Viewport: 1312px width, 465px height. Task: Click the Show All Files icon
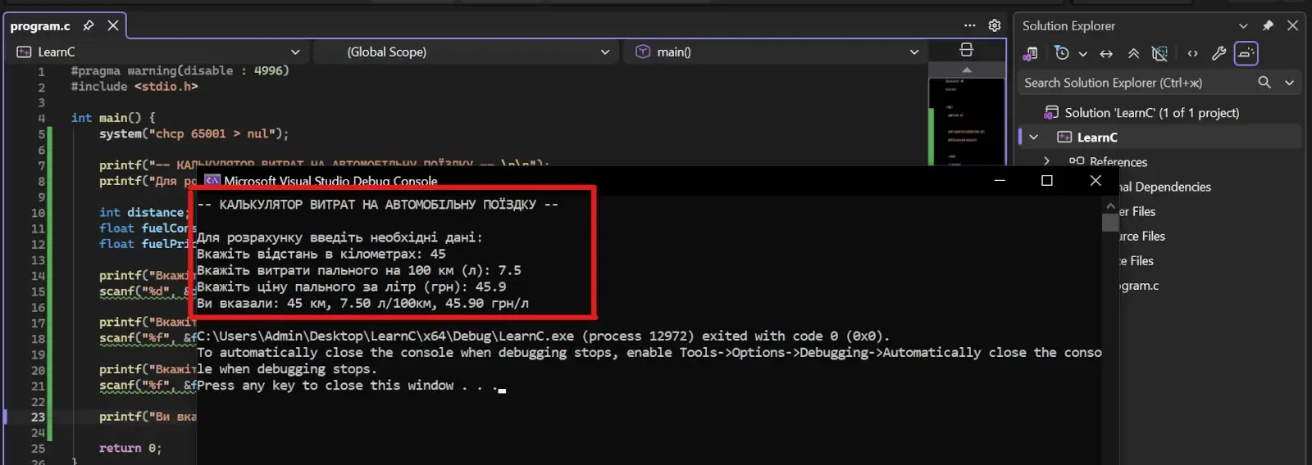point(1159,53)
